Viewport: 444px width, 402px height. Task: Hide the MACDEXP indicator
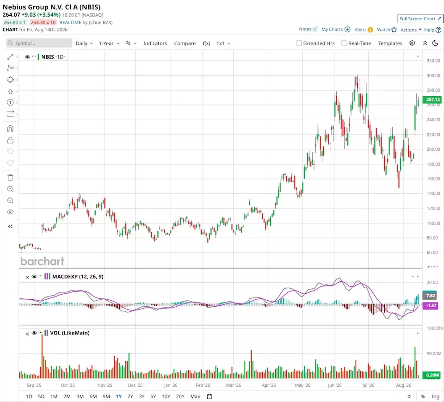click(34, 277)
